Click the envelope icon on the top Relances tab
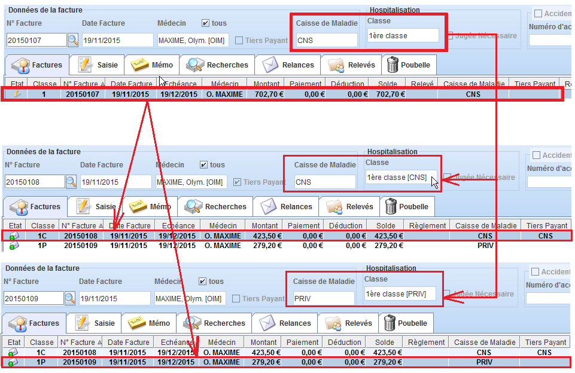Screen dimensions: 575x373 270,65
